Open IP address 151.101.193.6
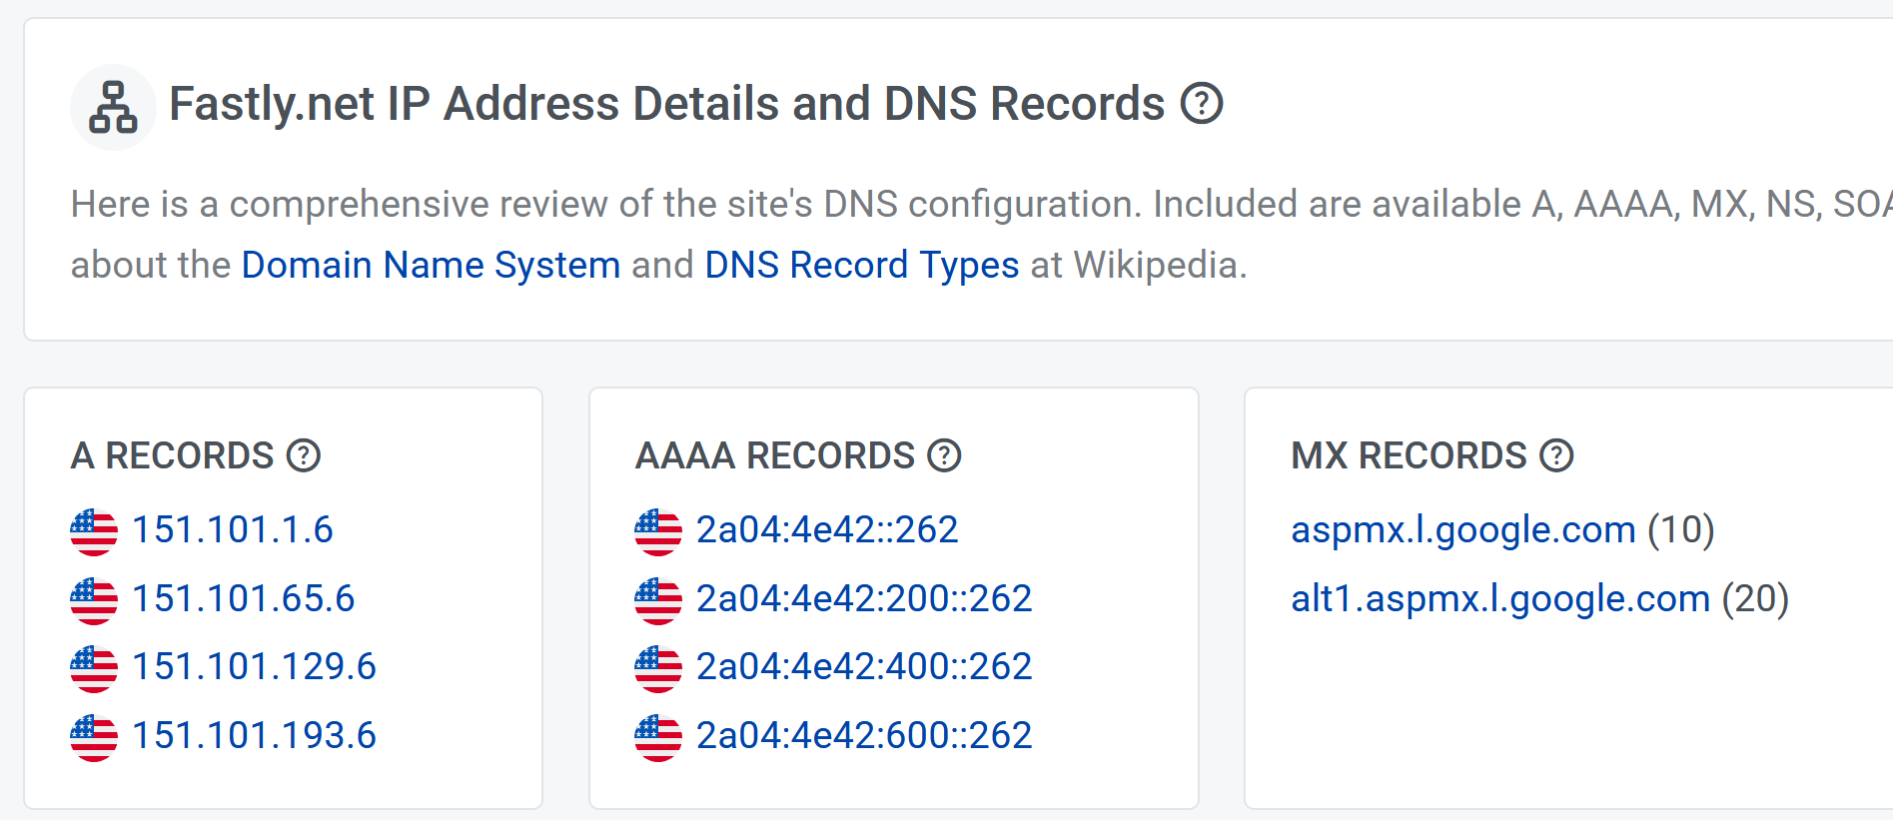Screen dimensions: 1893x820 click(255, 735)
